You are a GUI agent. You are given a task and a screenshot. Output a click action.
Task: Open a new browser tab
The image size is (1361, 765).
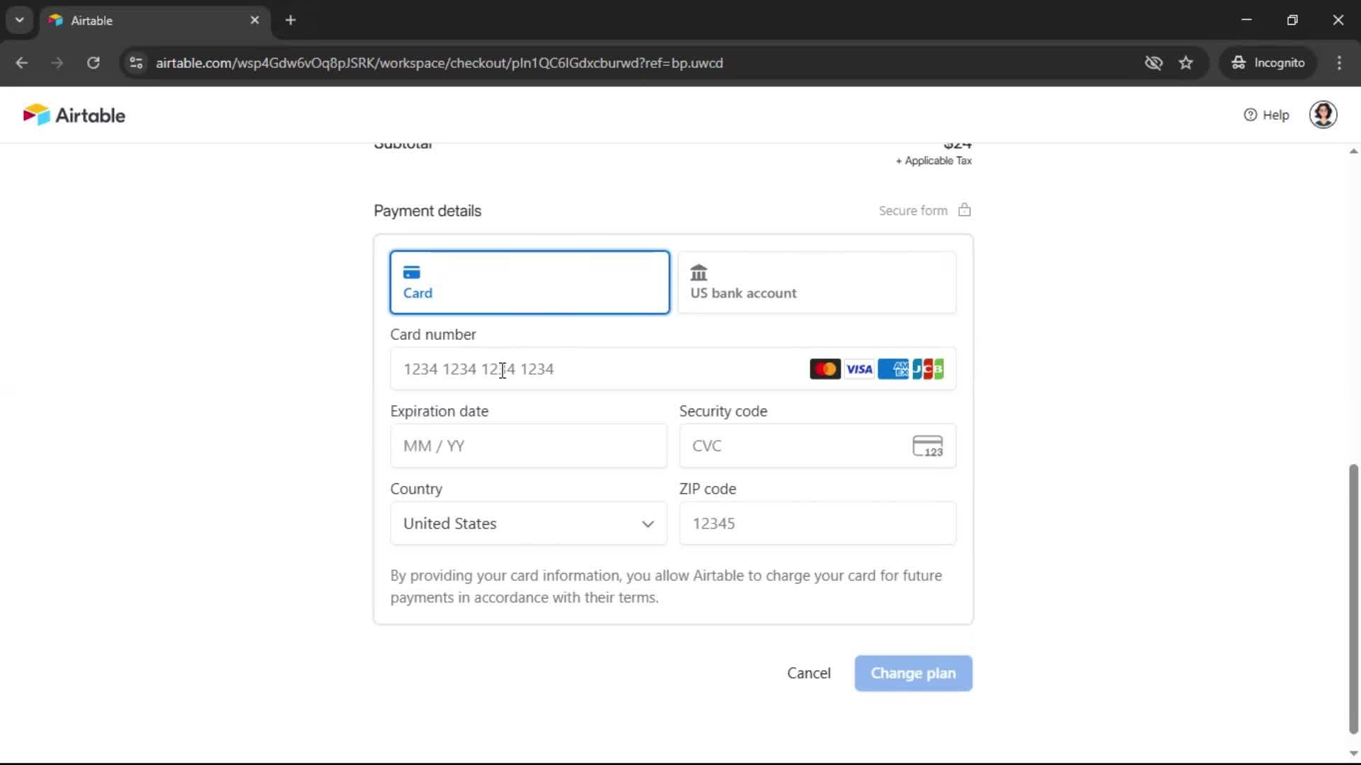tap(291, 21)
